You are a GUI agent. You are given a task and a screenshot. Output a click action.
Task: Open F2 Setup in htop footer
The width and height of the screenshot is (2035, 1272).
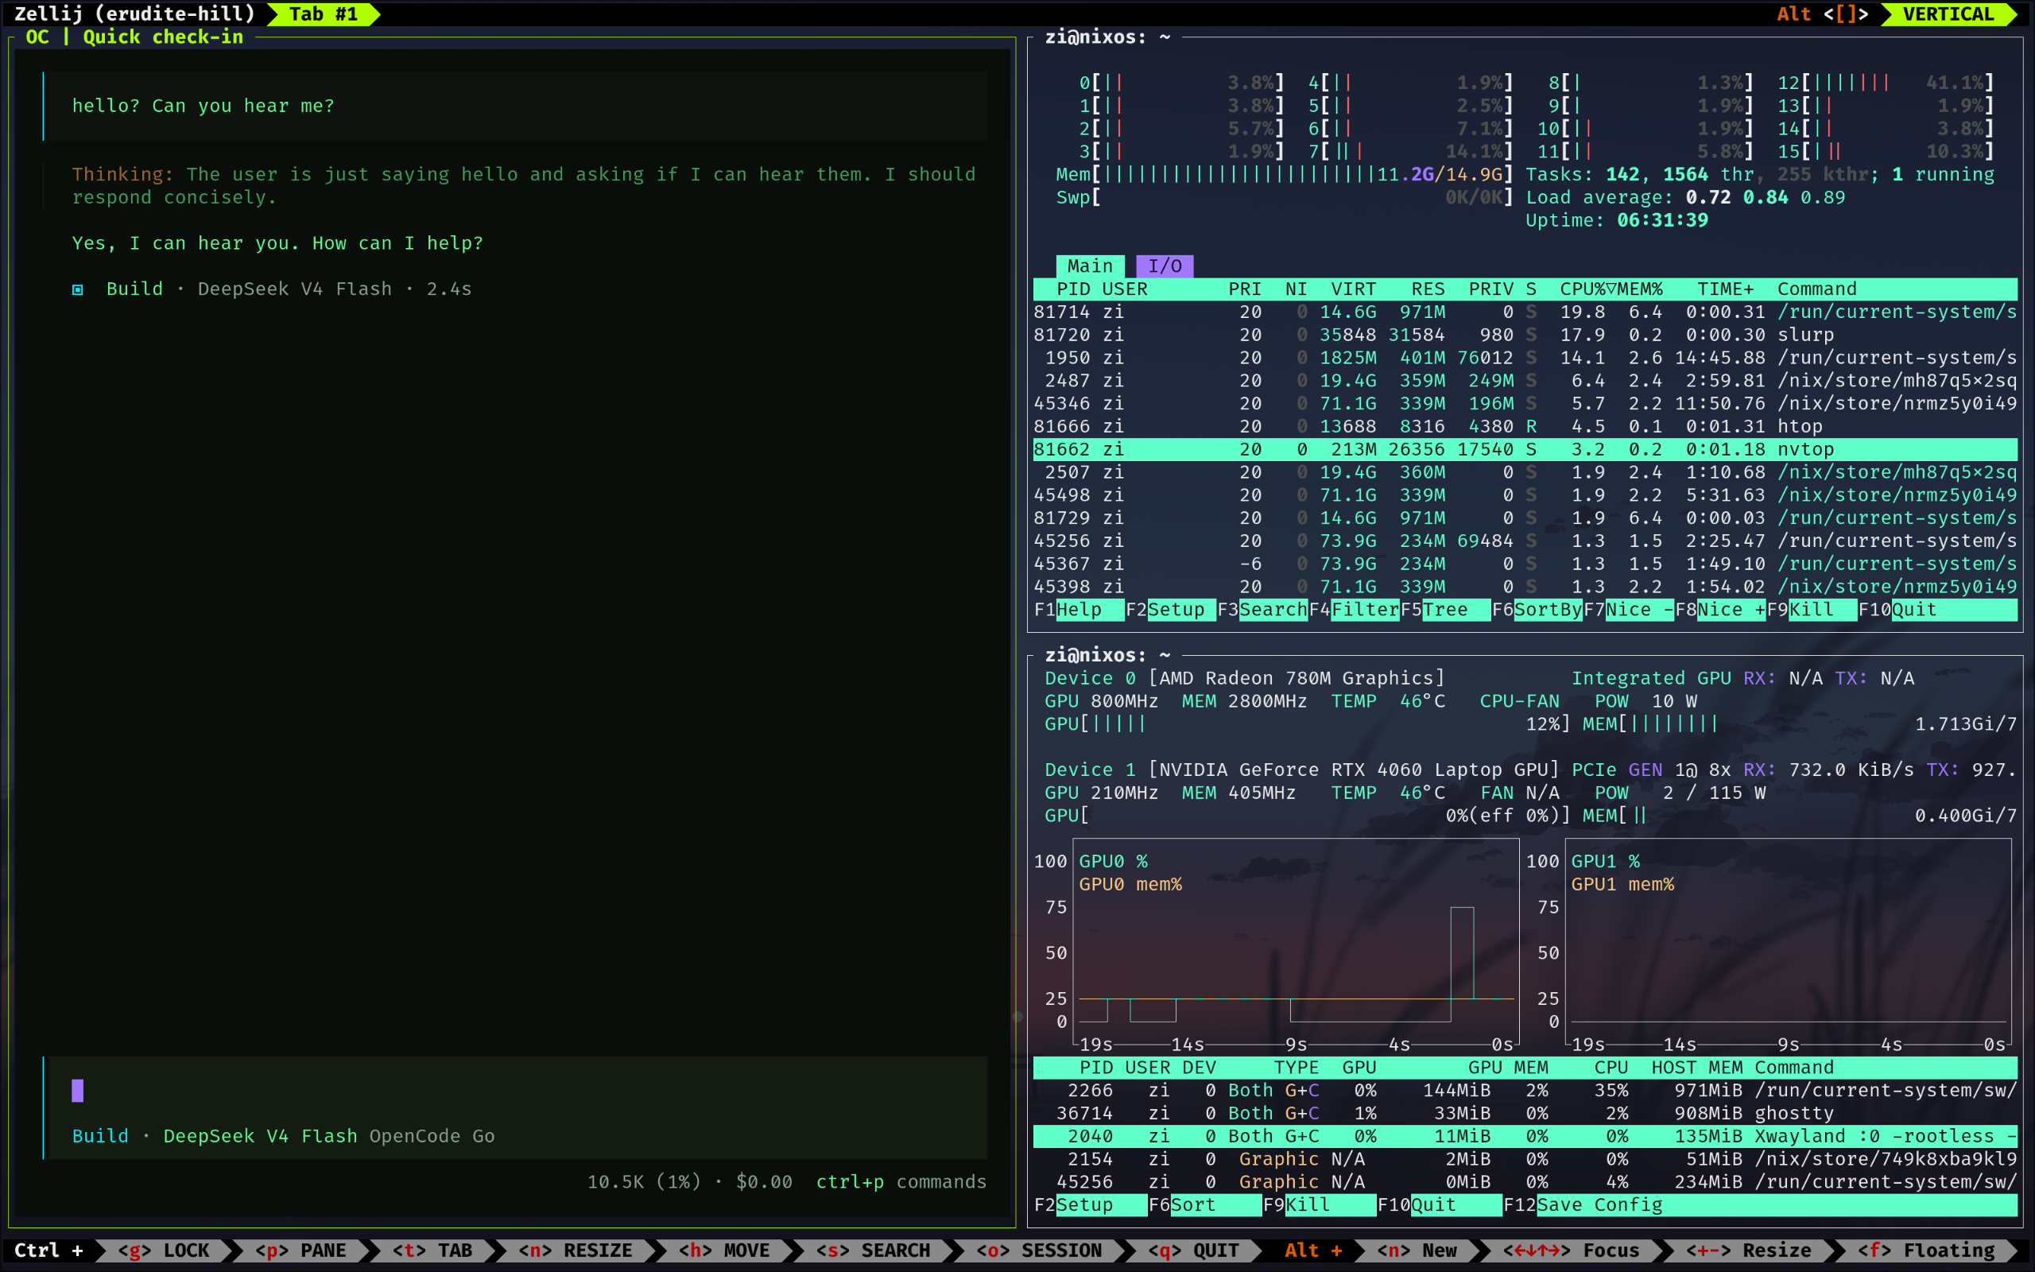point(1171,610)
